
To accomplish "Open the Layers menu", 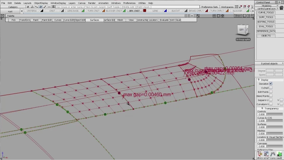I will pos(72,3).
